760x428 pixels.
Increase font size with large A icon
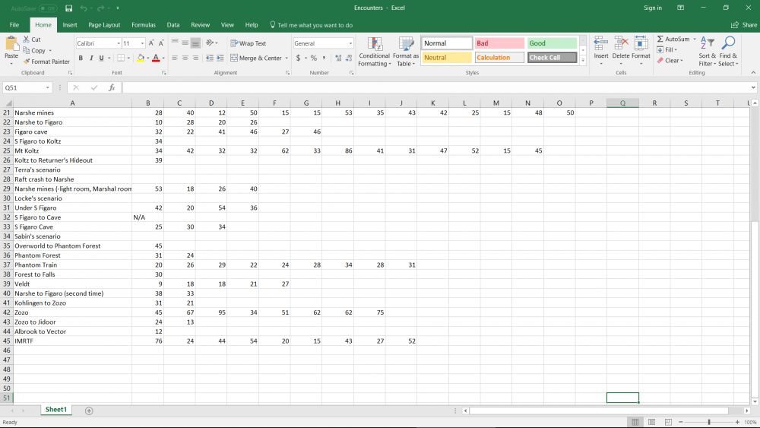pyautogui.click(x=151, y=43)
